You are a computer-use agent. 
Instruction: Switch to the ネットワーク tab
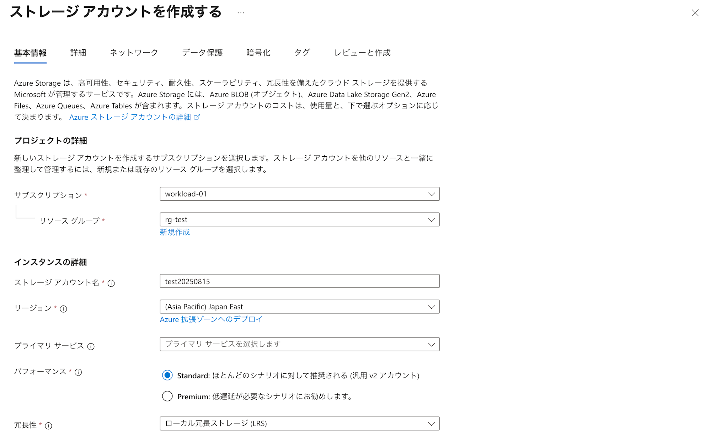point(134,53)
